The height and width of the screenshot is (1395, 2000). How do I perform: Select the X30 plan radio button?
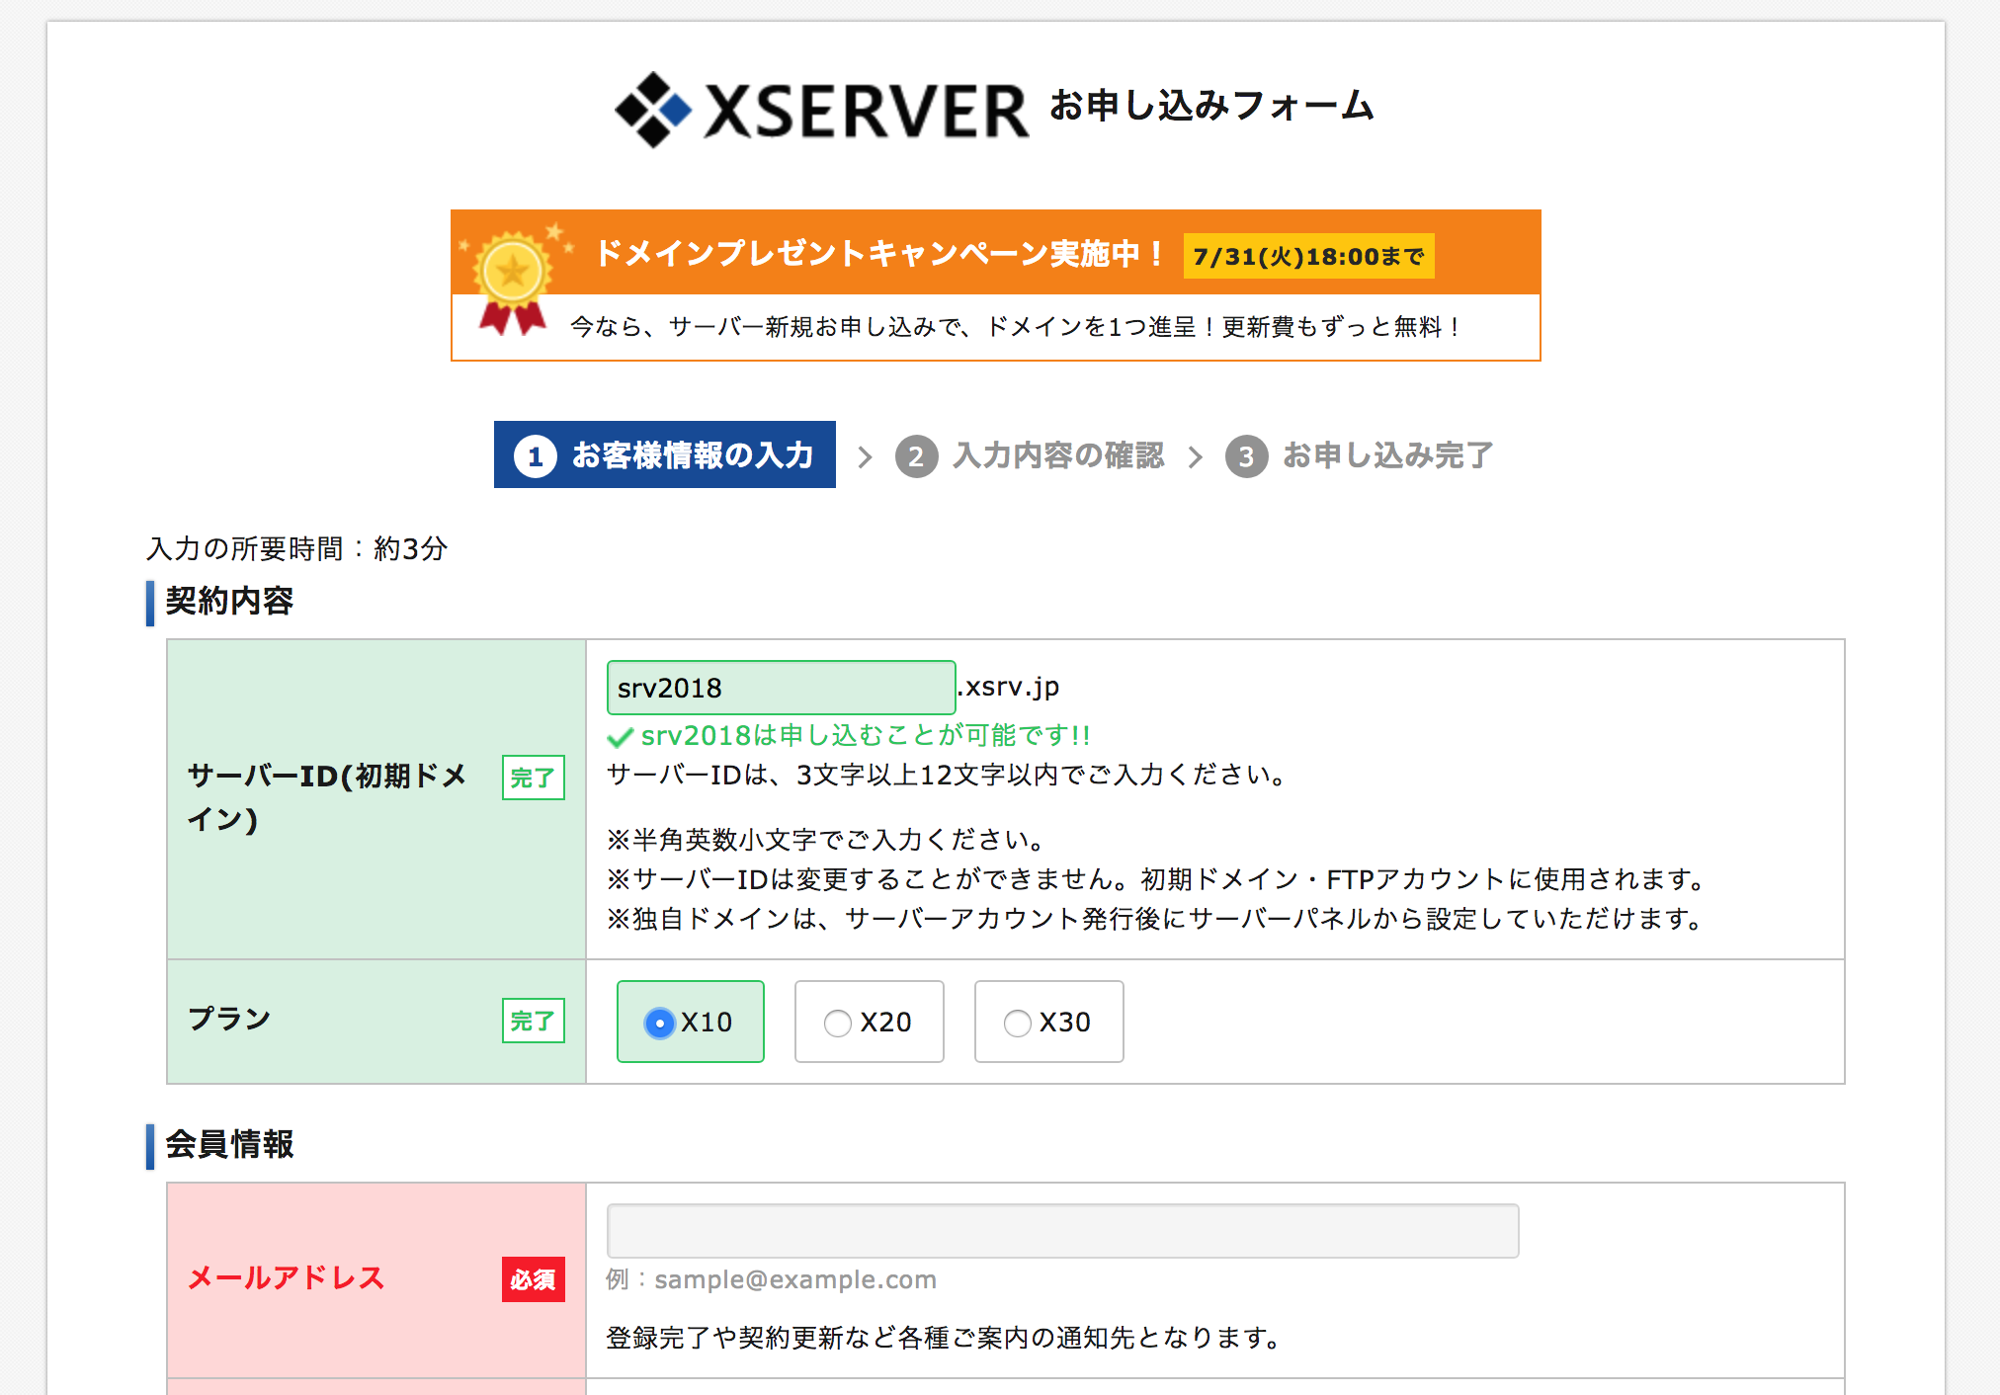click(1018, 1024)
